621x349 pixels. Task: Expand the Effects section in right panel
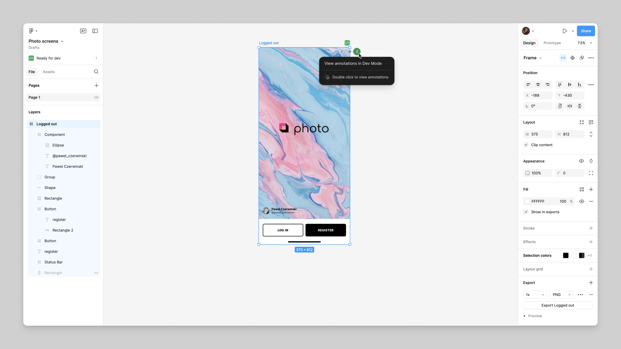click(x=591, y=242)
